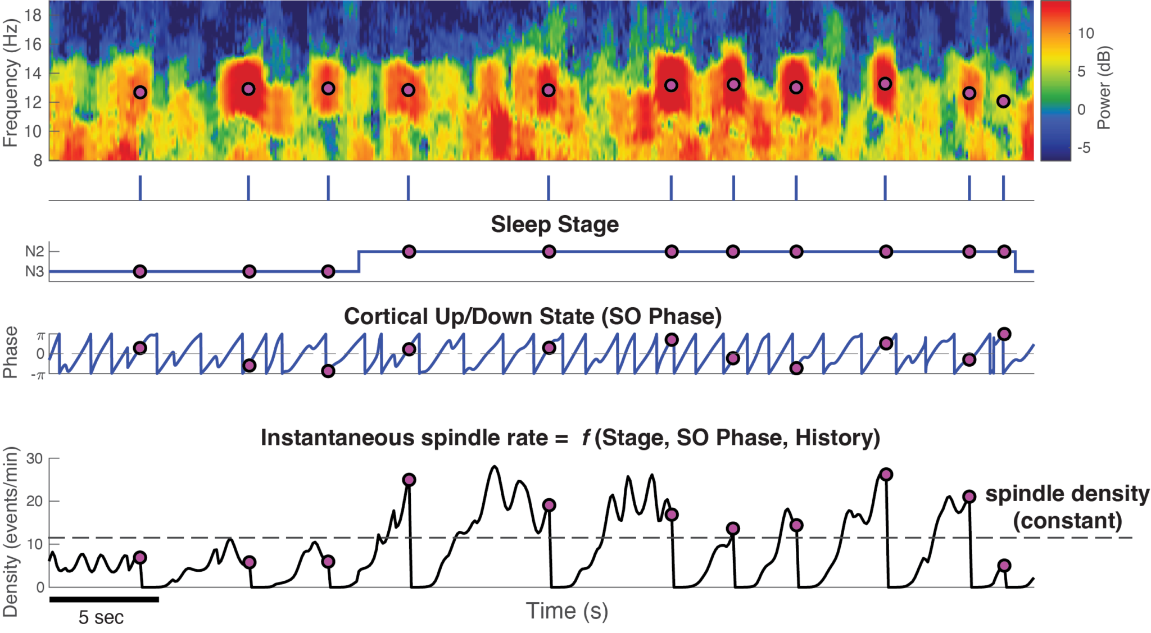
Task: Click the 'Density (events/min)' axis label
Action: 10,532
